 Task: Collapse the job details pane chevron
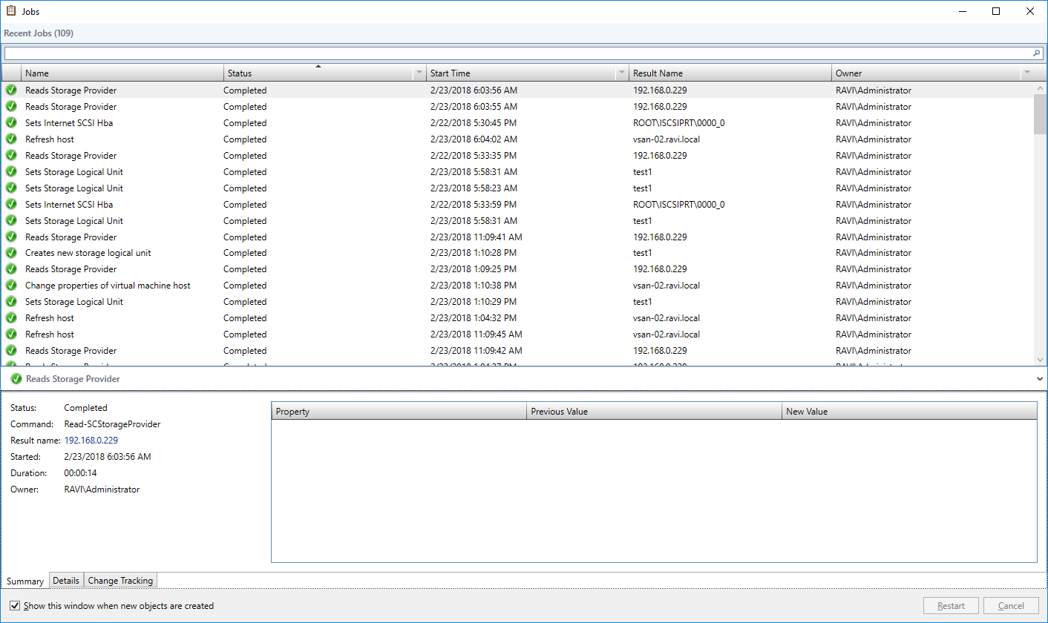pos(1040,379)
